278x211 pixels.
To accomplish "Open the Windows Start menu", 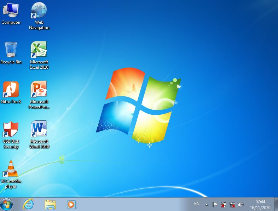I will (x=7, y=204).
